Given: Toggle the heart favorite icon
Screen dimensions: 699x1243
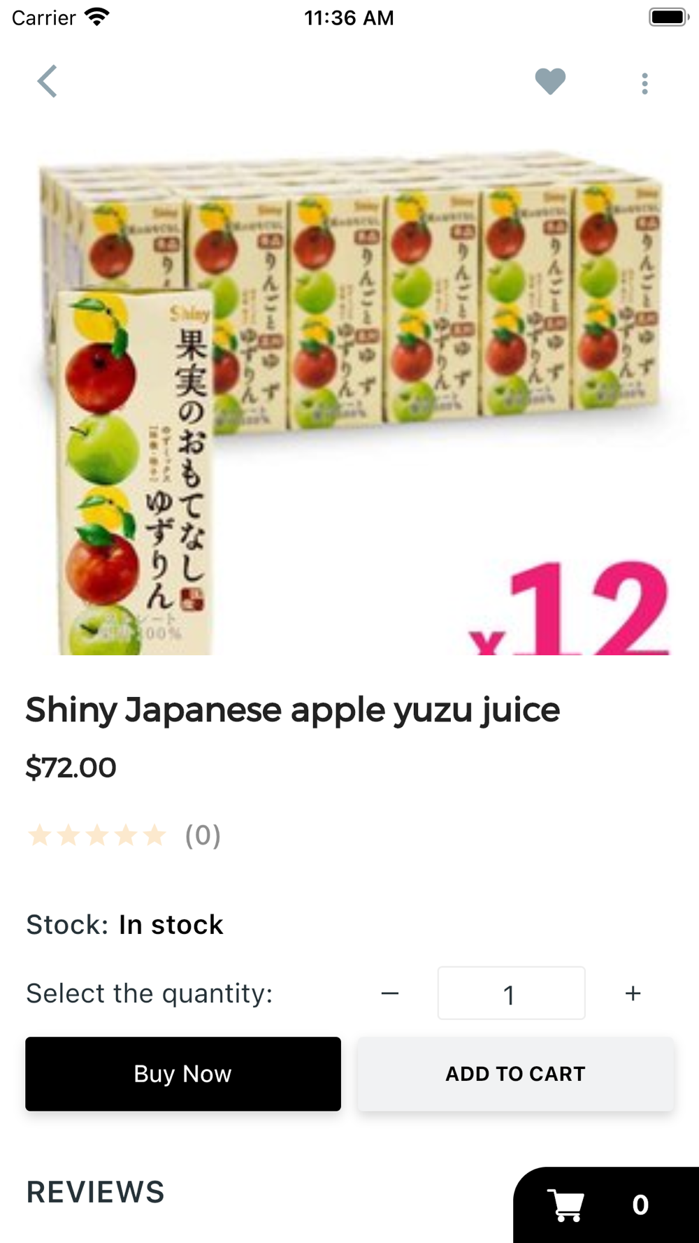Looking at the screenshot, I should 550,82.
